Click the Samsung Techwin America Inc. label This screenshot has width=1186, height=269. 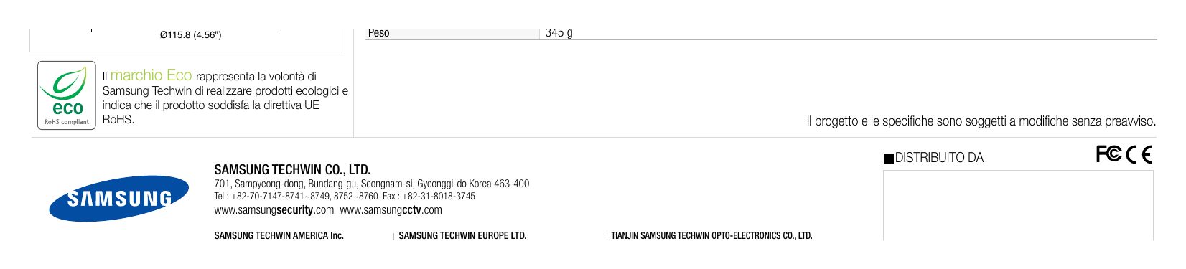pyautogui.click(x=279, y=235)
